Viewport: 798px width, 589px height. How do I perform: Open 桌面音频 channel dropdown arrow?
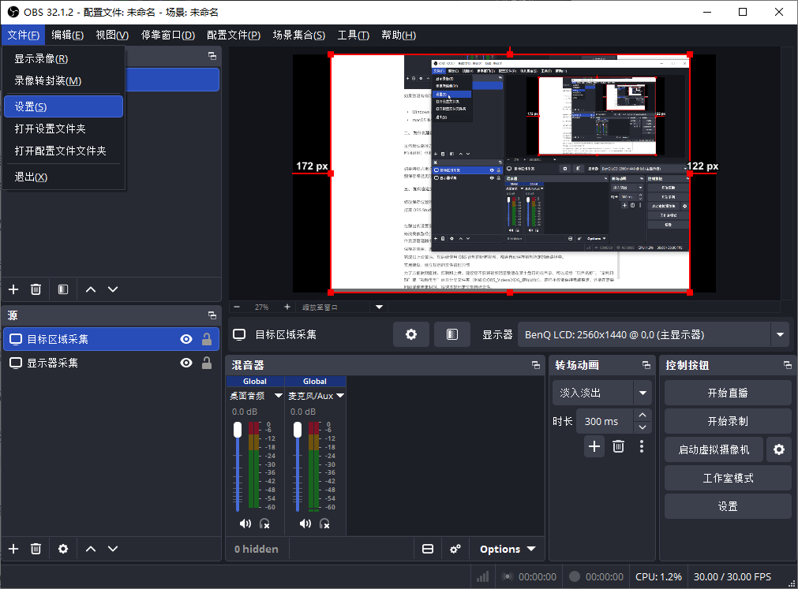point(279,395)
